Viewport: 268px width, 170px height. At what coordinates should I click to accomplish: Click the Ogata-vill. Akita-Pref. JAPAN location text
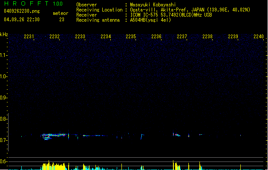(x=190, y=10)
